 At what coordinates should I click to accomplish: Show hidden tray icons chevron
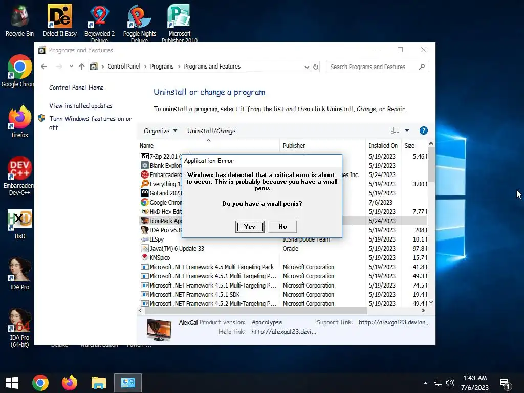pos(425,383)
